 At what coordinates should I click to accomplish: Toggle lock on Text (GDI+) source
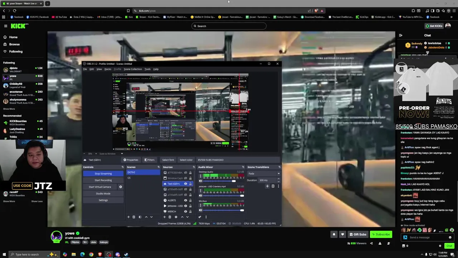(x=190, y=184)
